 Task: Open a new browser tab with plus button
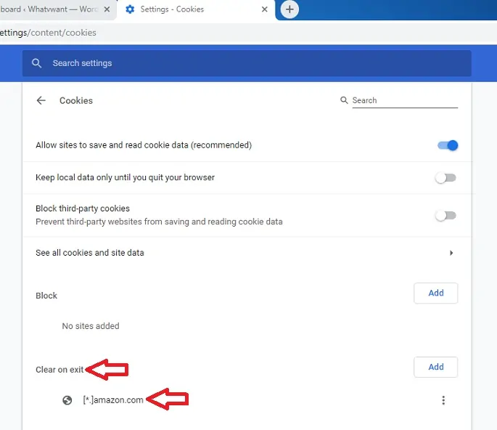coord(289,9)
